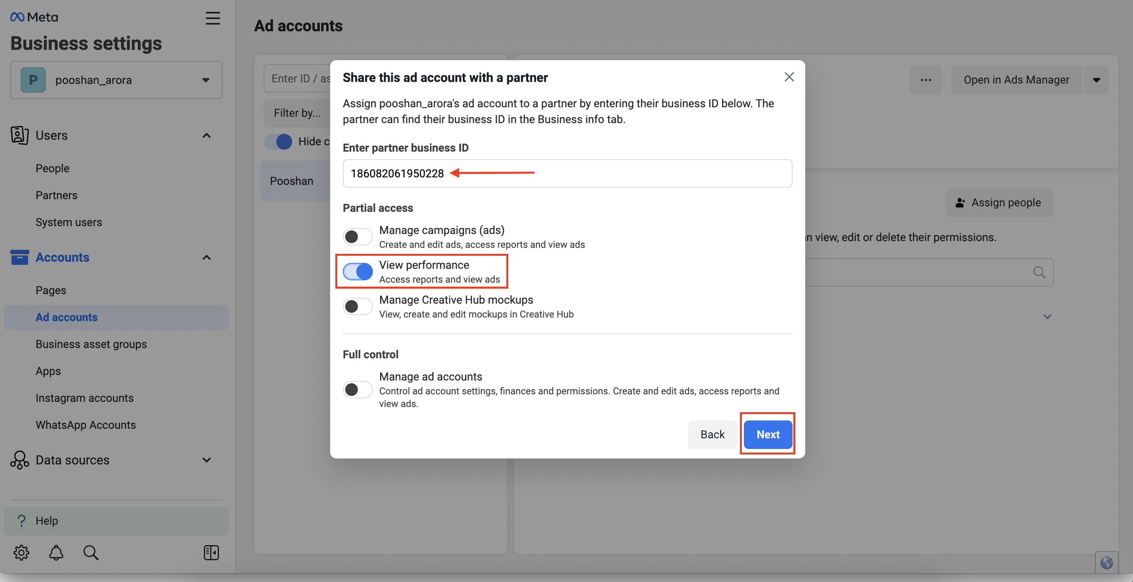Collapse the Users section chevron
This screenshot has height=582, width=1133.
[206, 135]
